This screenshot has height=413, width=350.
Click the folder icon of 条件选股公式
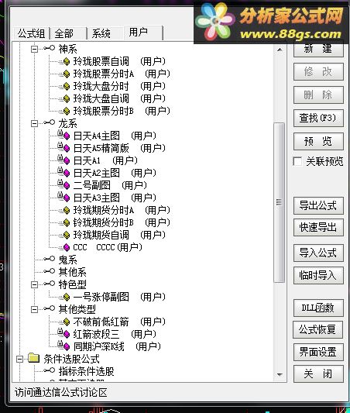click(34, 358)
